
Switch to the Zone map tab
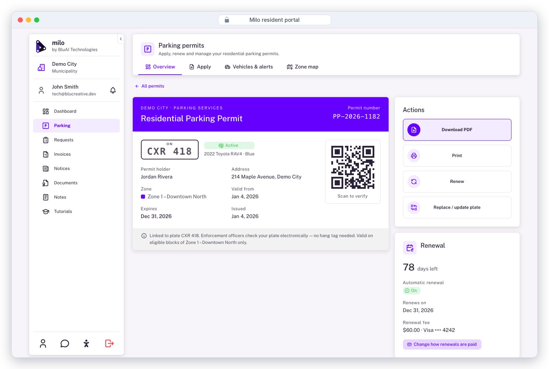click(x=303, y=67)
